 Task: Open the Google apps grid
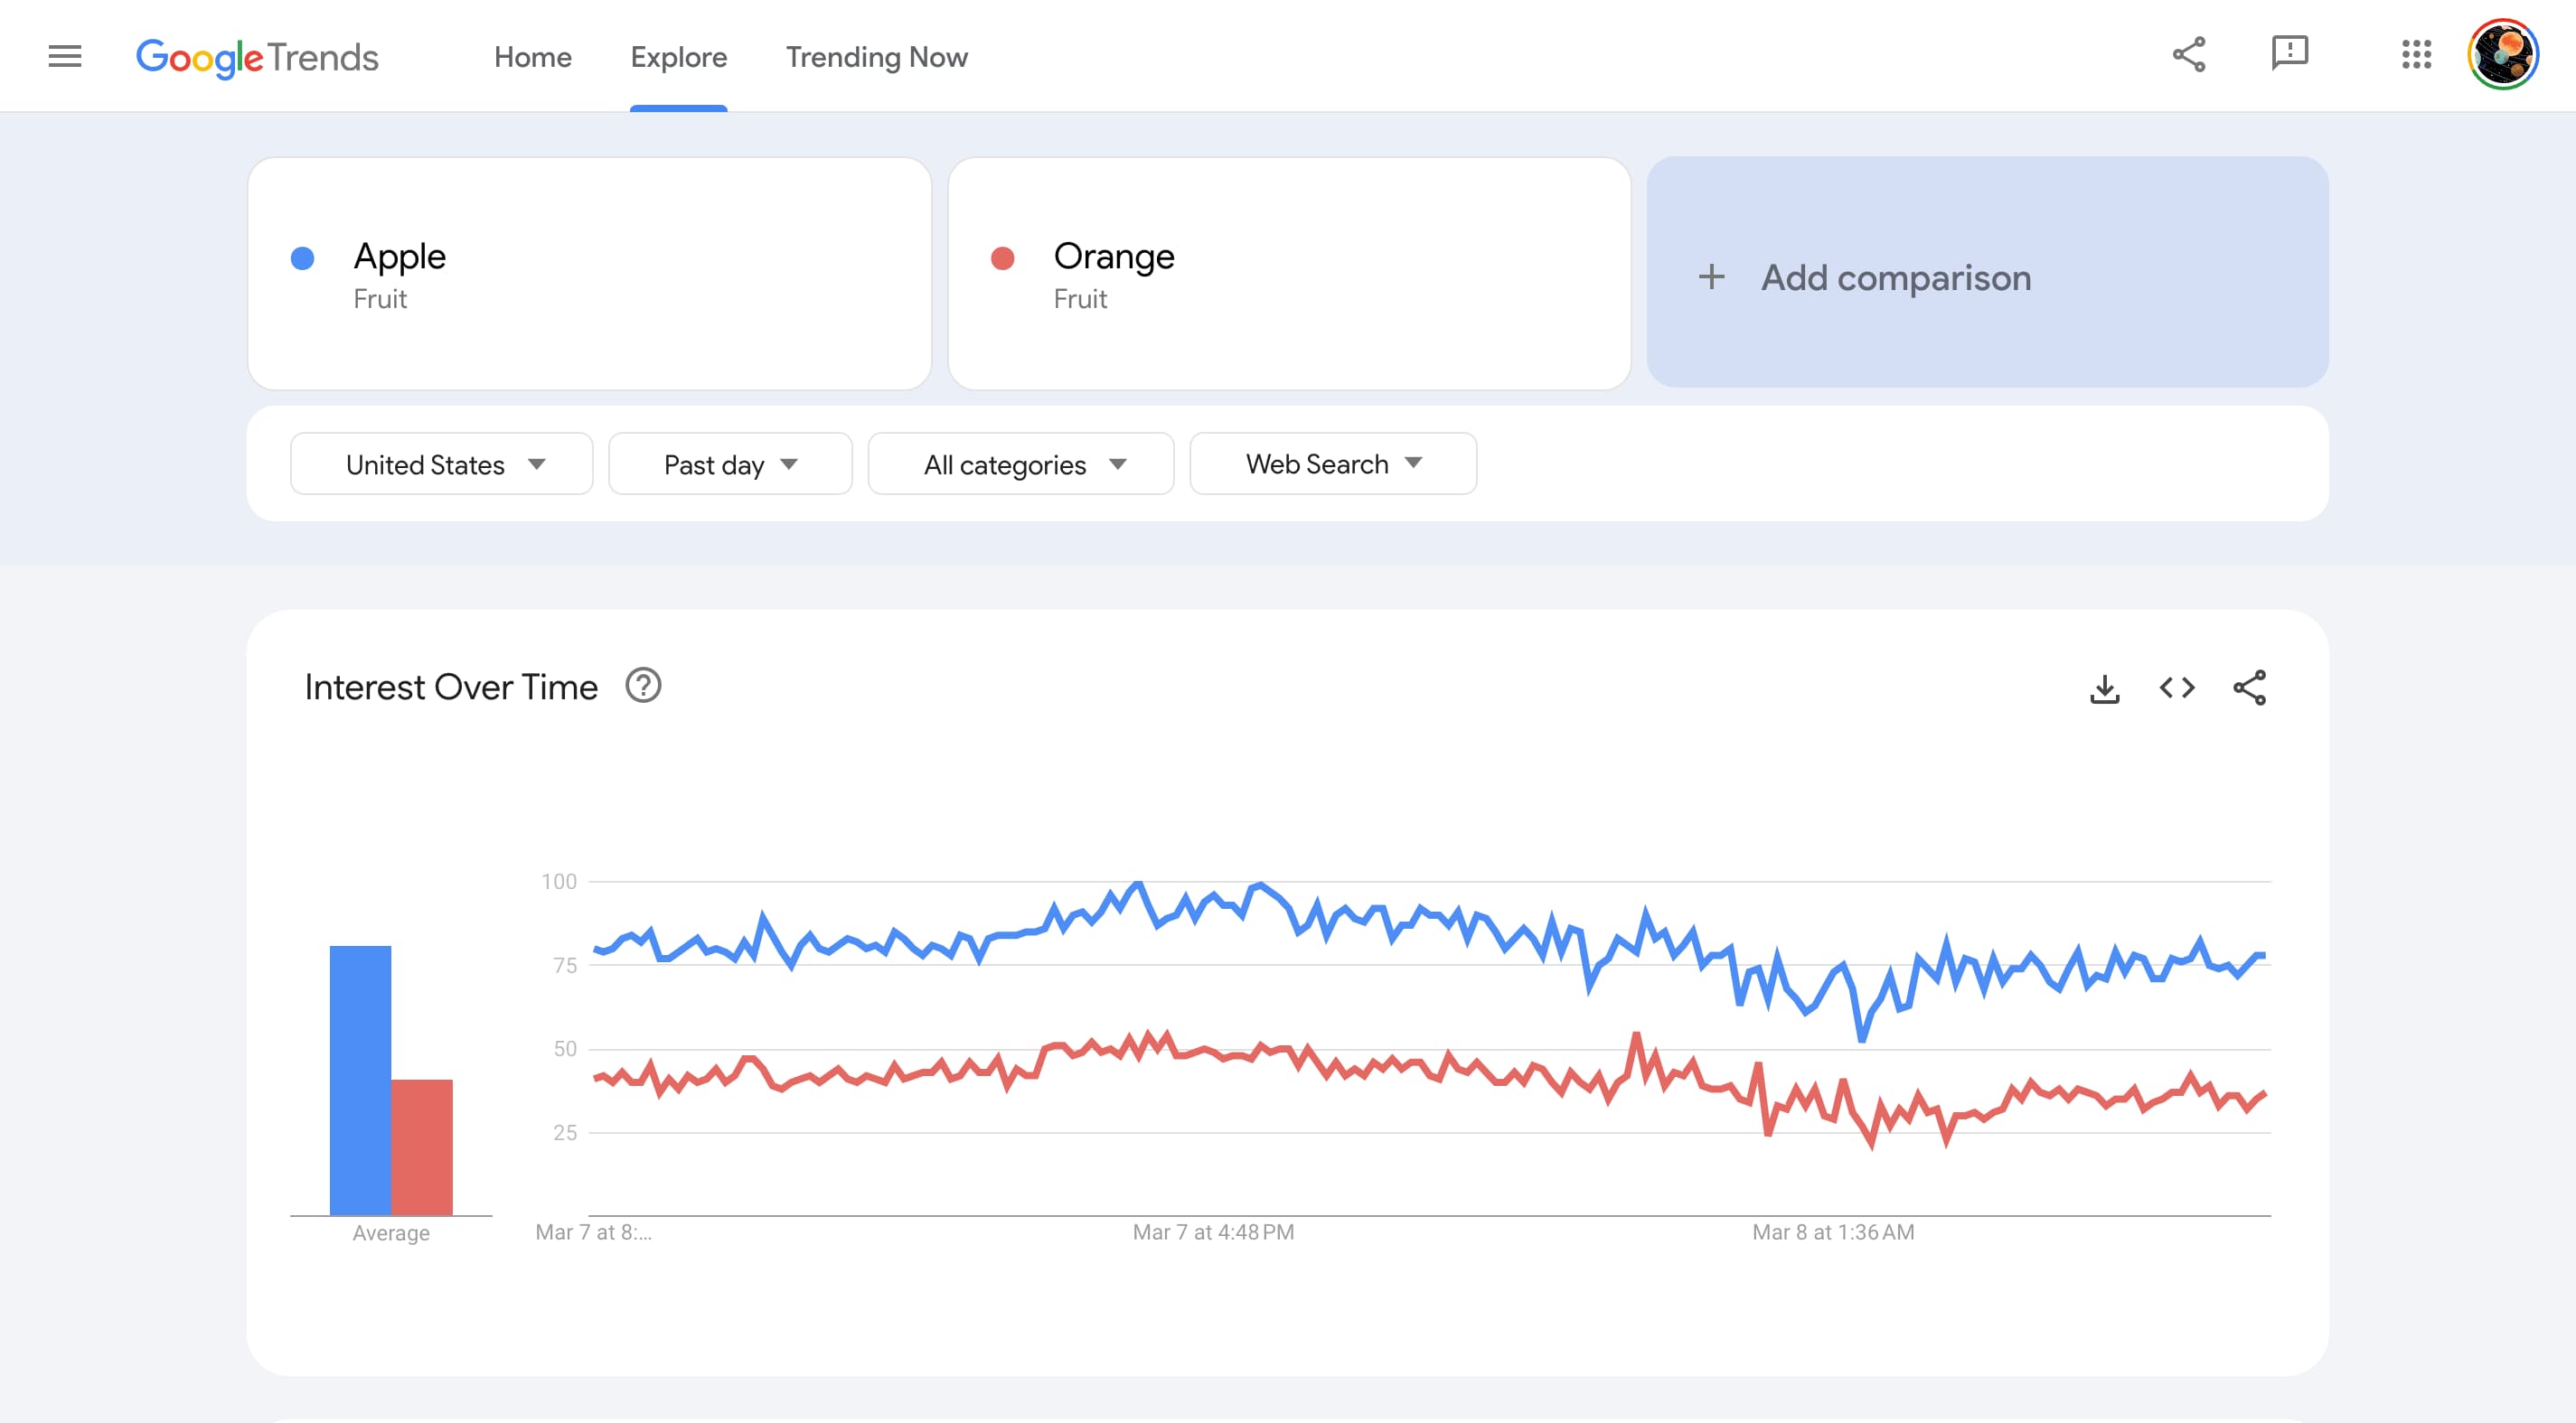(x=2417, y=55)
